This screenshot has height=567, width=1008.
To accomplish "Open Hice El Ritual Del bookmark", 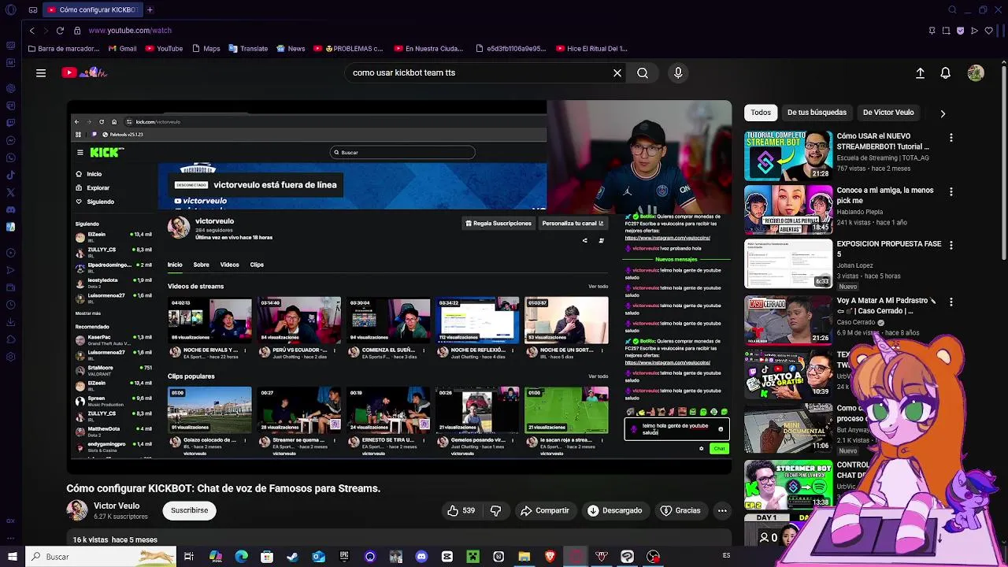I will coord(591,49).
